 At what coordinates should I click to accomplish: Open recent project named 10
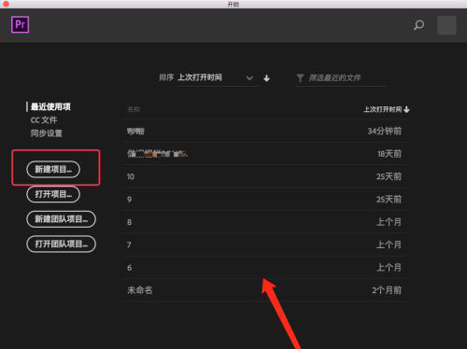pos(264,176)
